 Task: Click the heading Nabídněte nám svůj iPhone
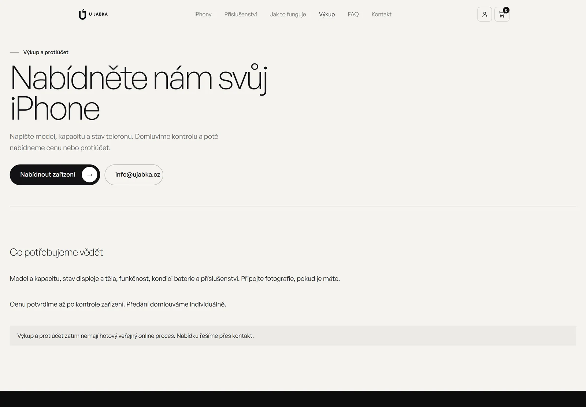coord(139,93)
